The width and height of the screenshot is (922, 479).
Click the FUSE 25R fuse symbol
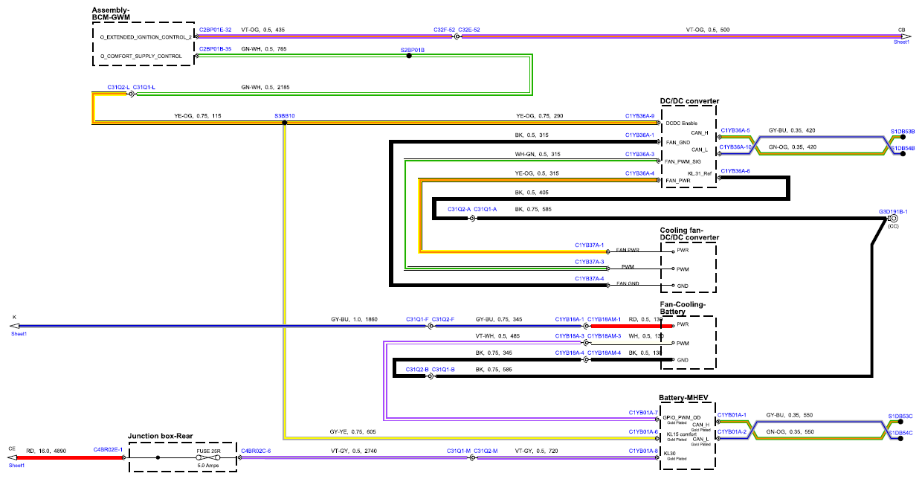tap(208, 459)
